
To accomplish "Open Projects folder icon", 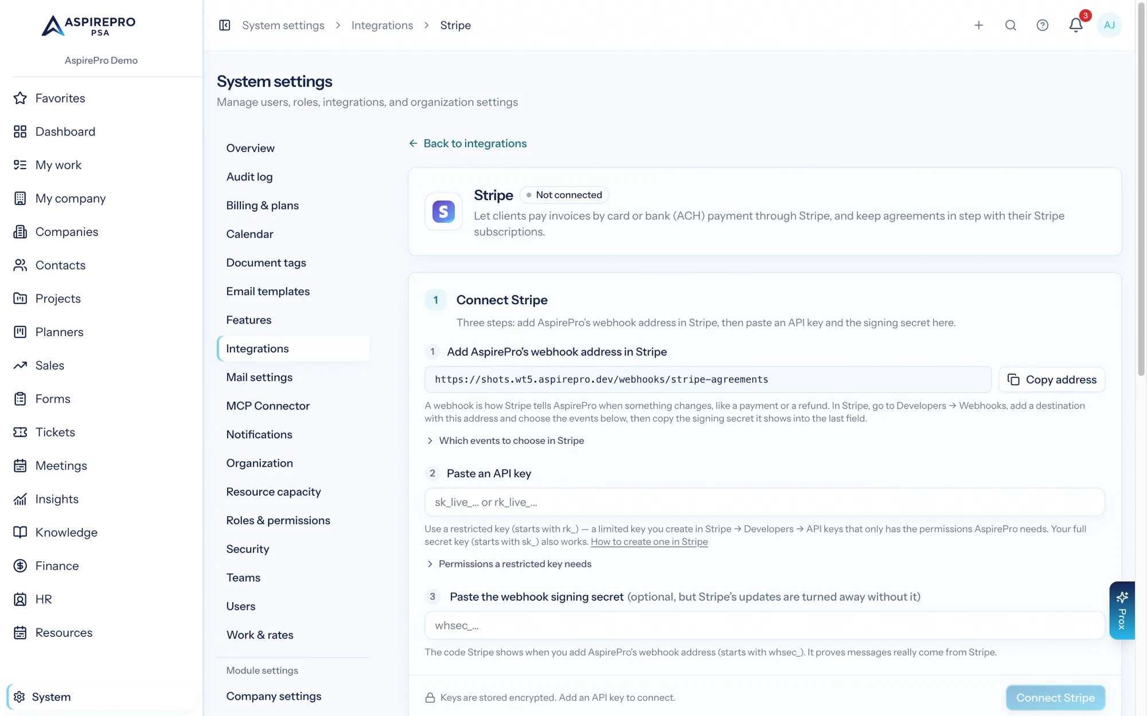I will 20,298.
